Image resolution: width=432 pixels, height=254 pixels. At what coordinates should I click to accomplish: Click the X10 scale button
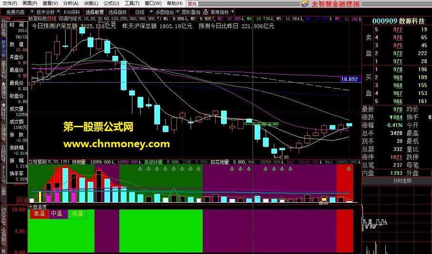pos(22,200)
